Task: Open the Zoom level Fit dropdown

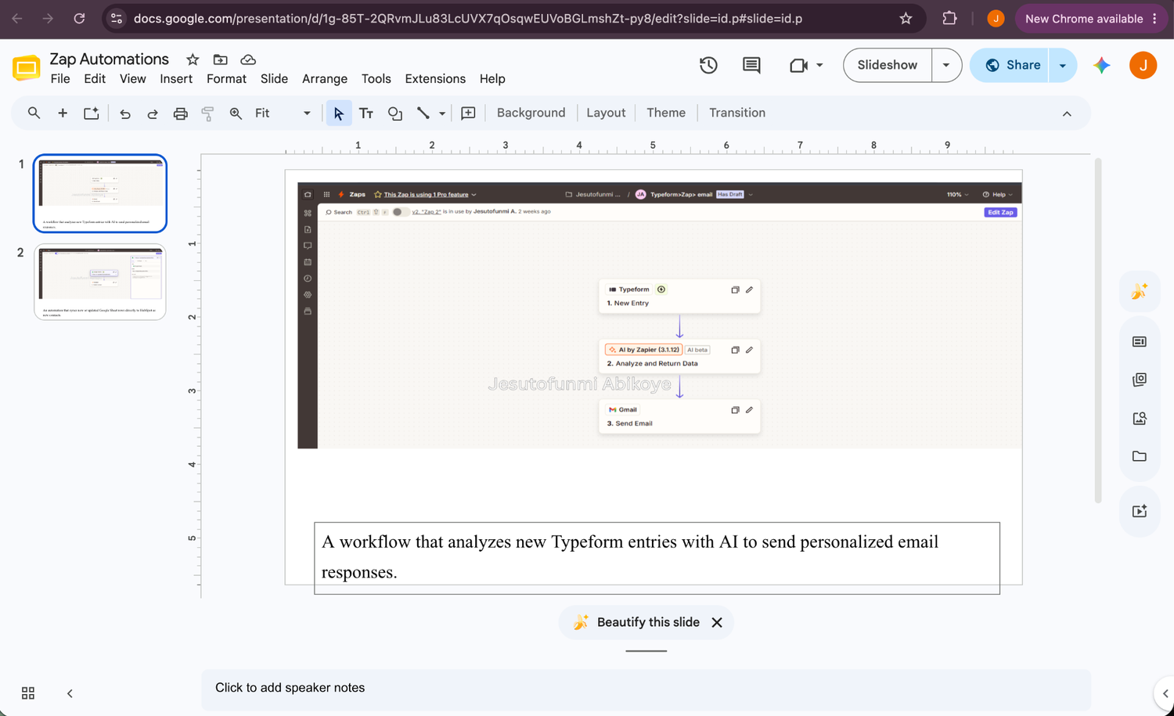Action: pyautogui.click(x=282, y=113)
